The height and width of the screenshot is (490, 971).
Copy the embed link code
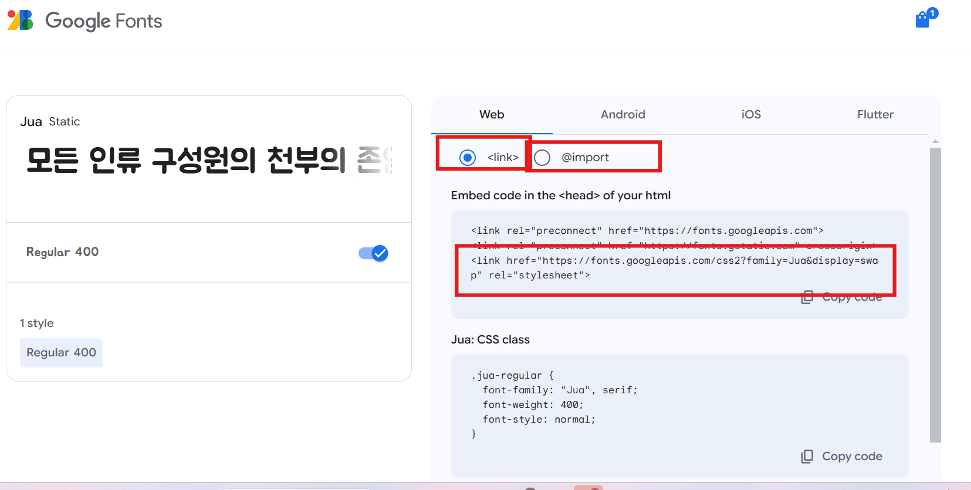(841, 297)
